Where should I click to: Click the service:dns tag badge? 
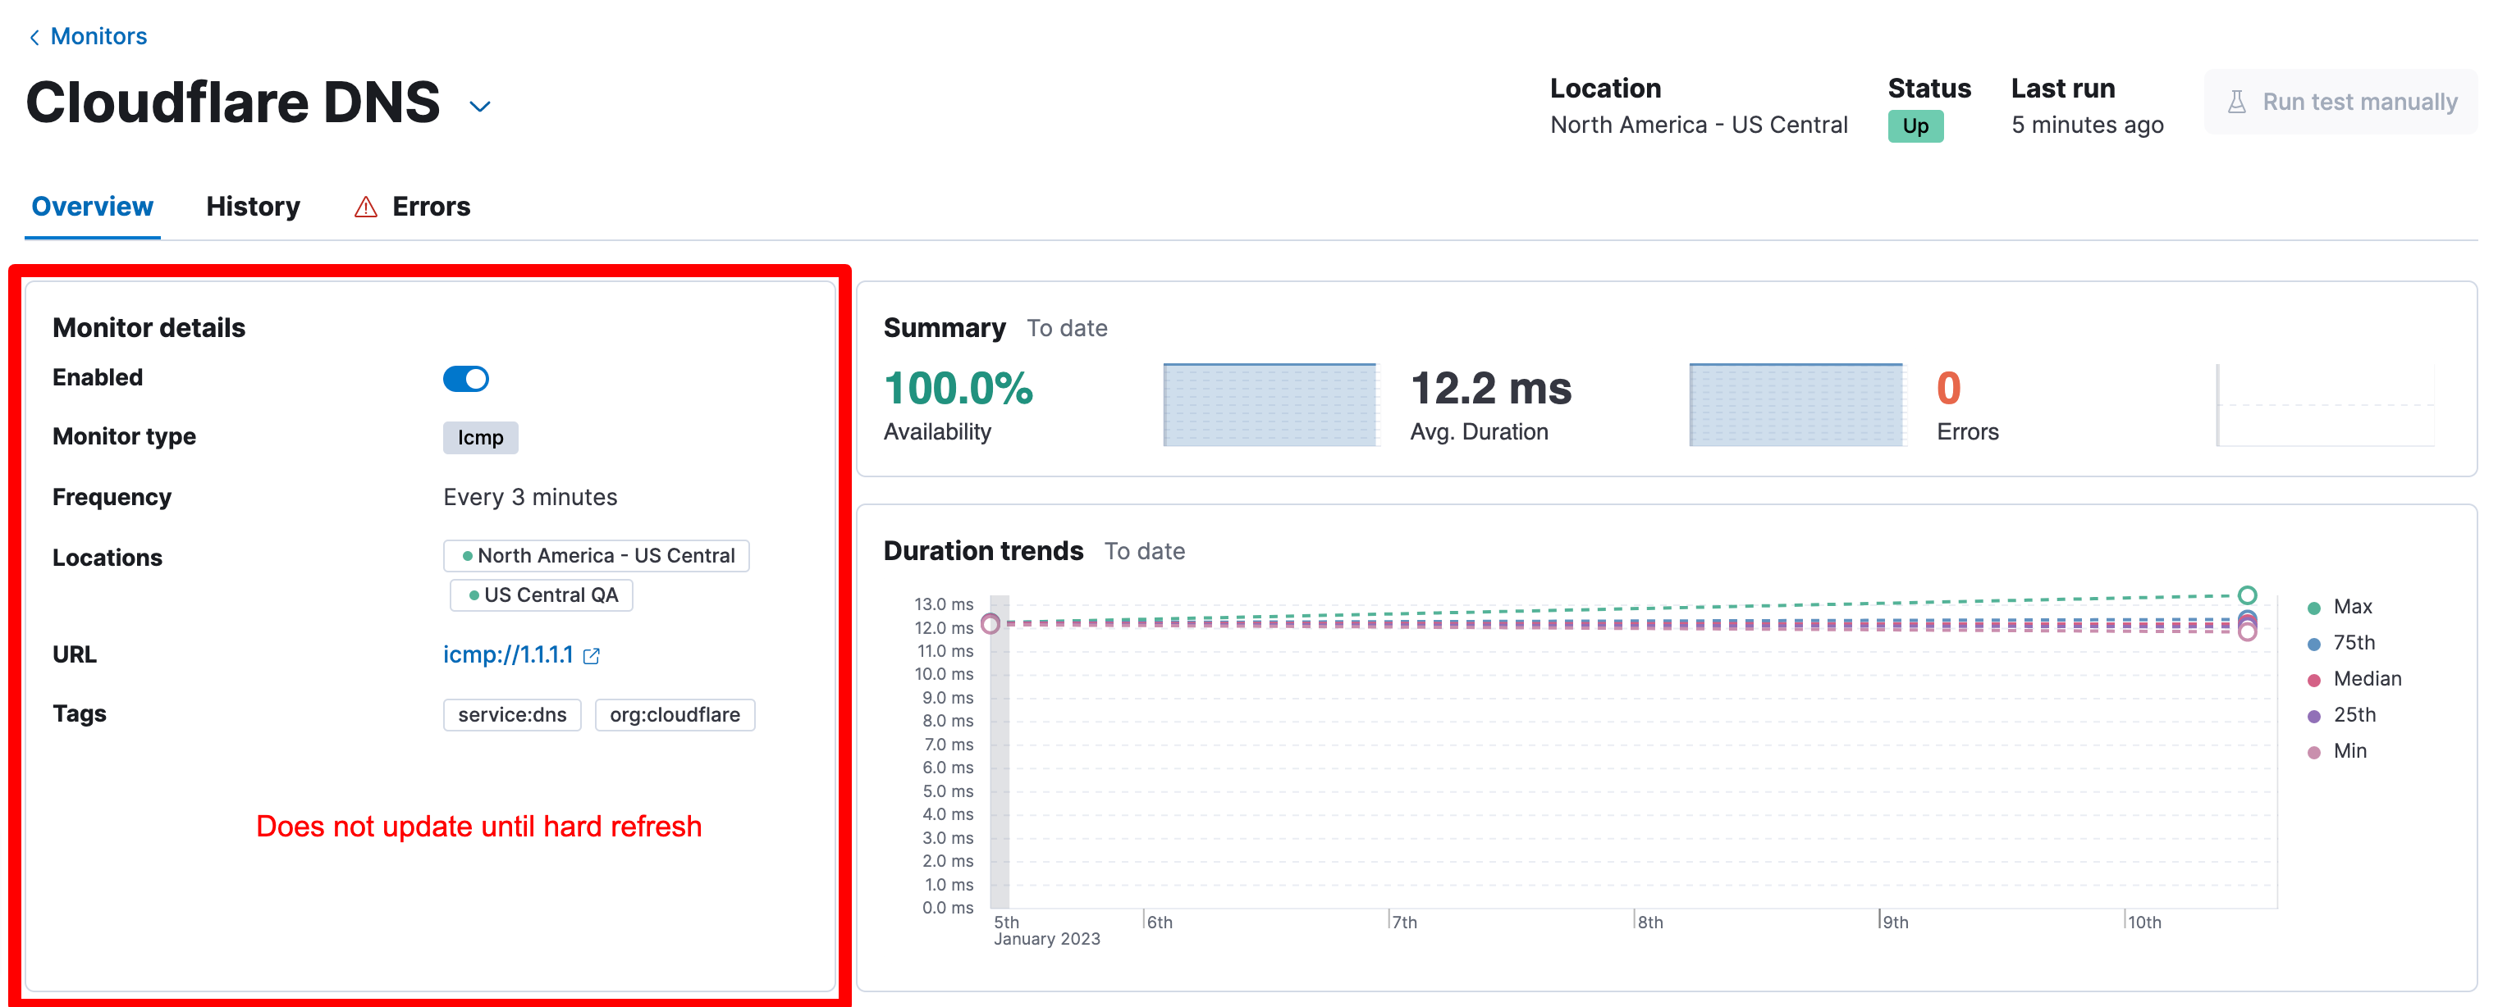pyautogui.click(x=512, y=714)
